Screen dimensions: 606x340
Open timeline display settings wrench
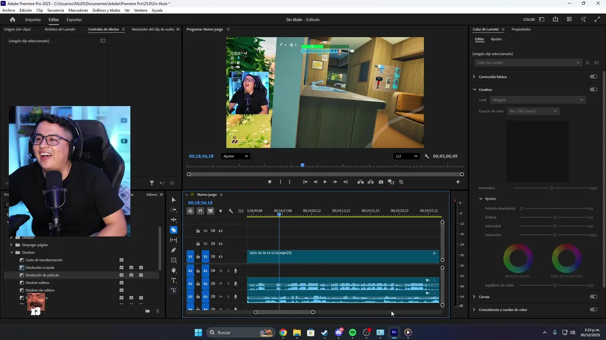click(231, 211)
